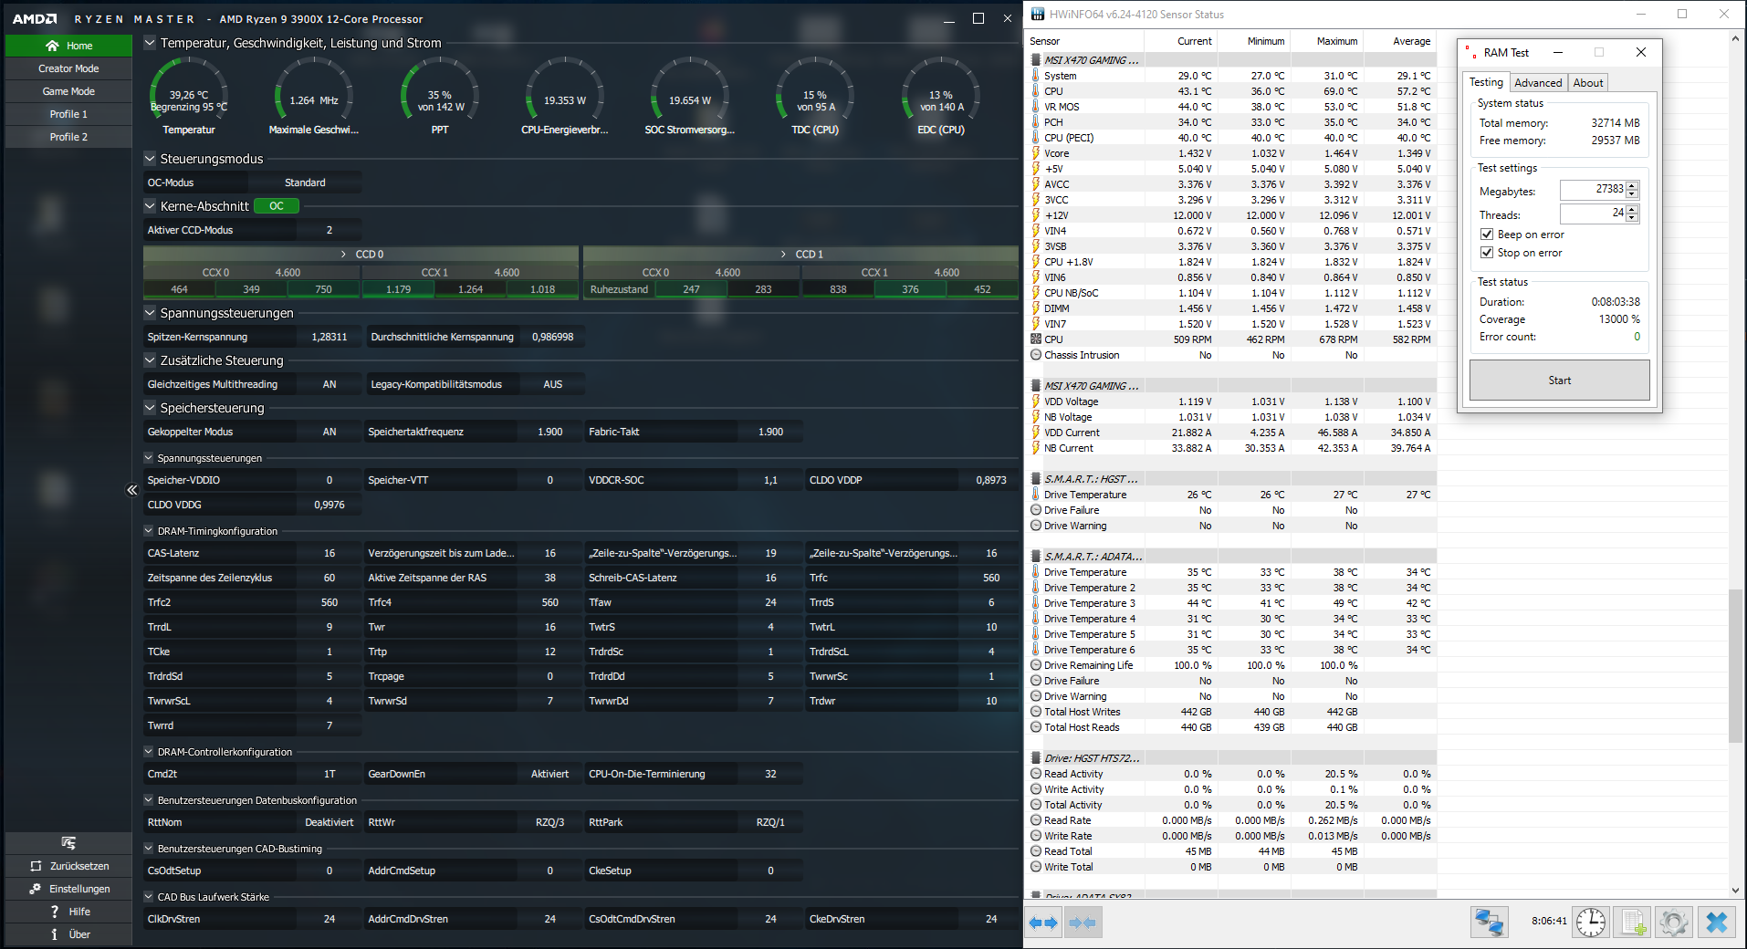
Task: Collapse the Steuerungsmodus section
Action: (x=150, y=159)
